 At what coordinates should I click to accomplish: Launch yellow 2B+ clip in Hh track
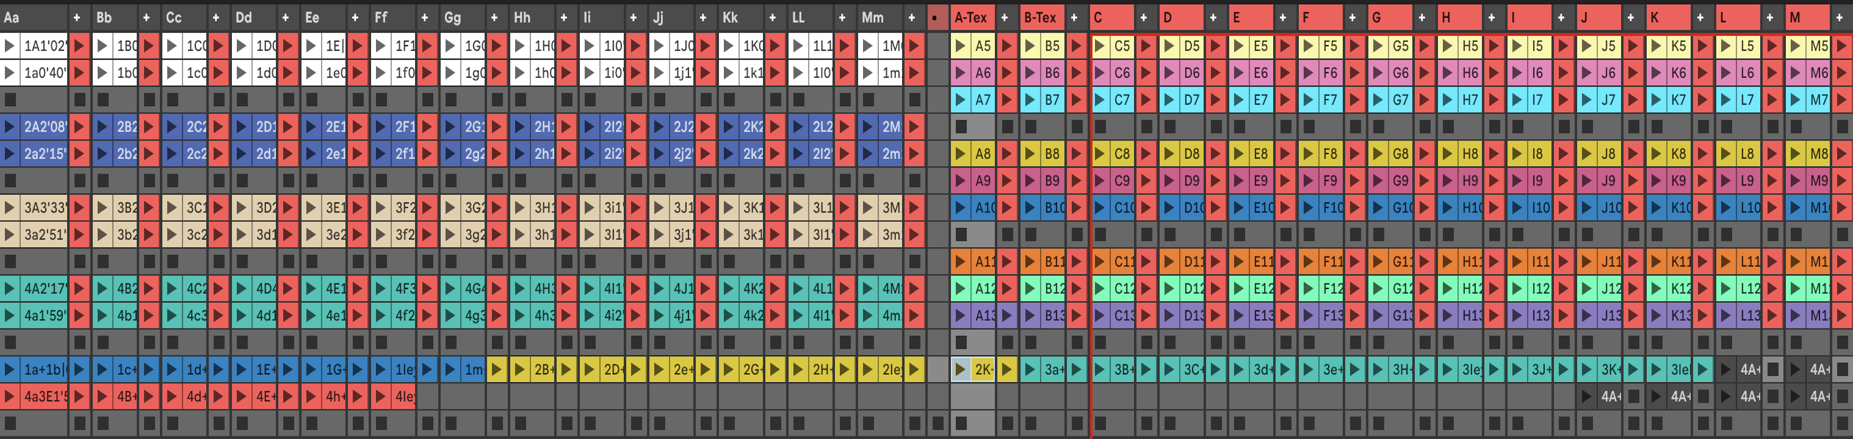click(519, 370)
